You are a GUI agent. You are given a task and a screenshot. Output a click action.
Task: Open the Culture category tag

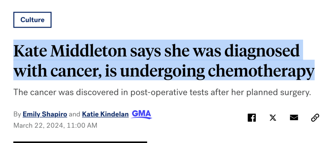tap(32, 20)
